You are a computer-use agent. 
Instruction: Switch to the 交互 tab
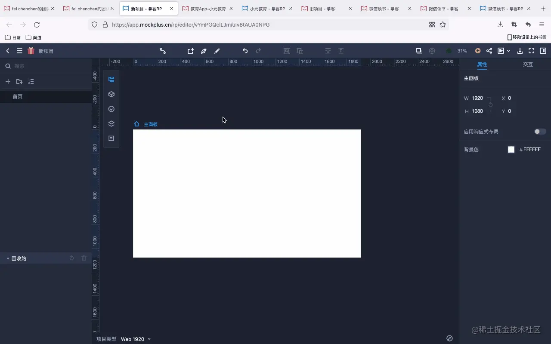coord(528,64)
